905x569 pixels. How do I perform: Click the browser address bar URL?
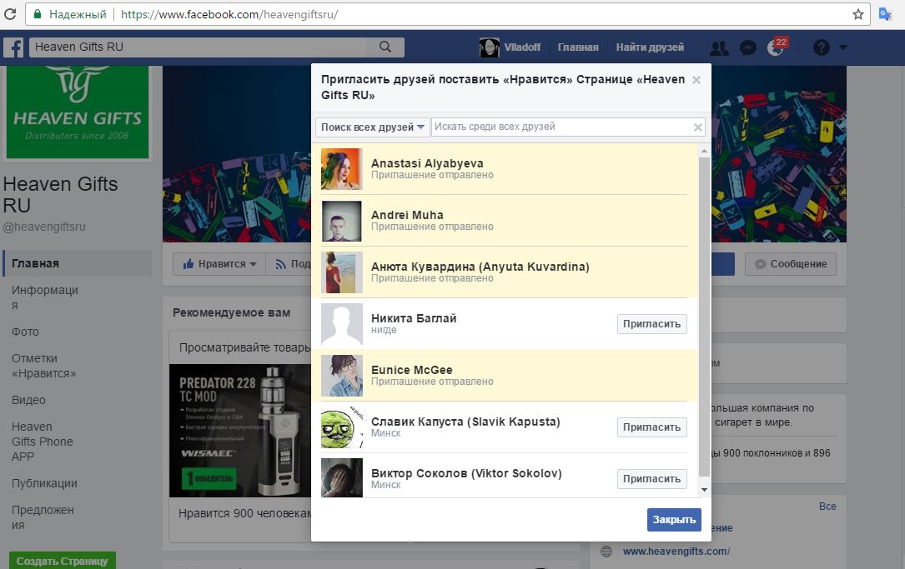(229, 14)
